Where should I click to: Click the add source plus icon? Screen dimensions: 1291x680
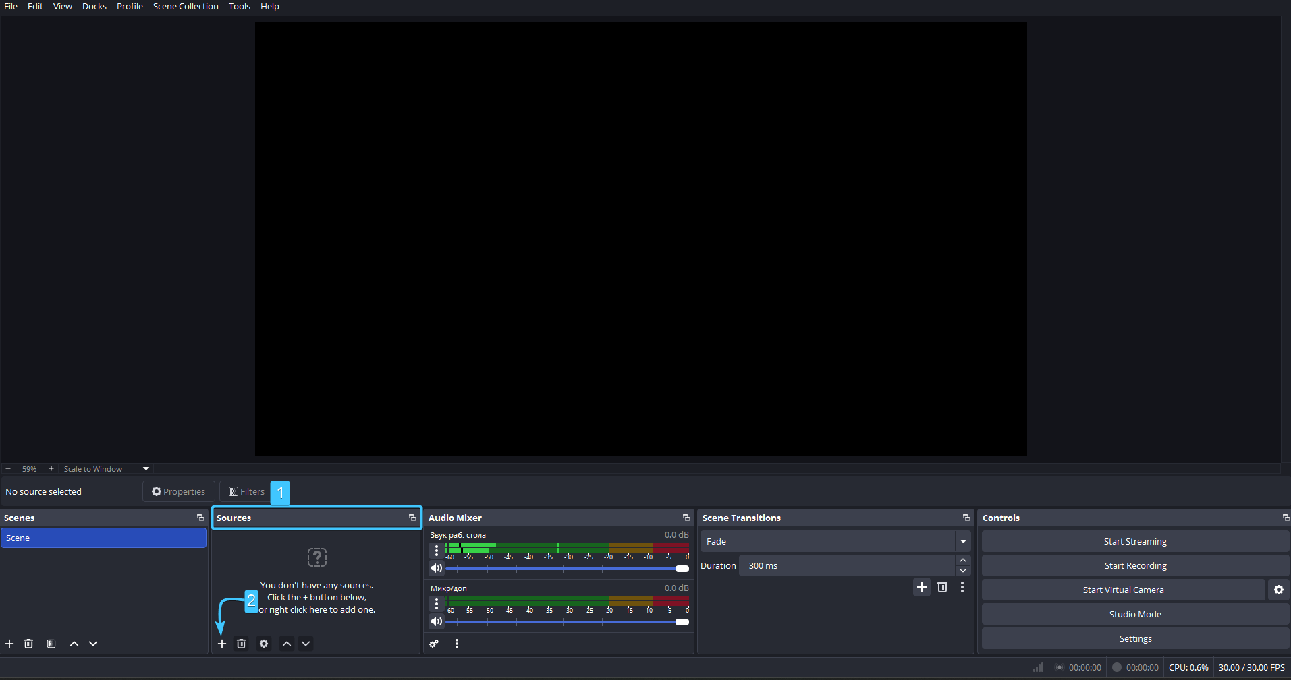pyautogui.click(x=222, y=644)
